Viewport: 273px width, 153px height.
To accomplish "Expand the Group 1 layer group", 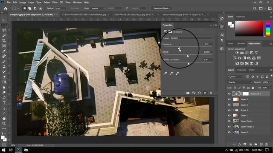I will point(233,110).
